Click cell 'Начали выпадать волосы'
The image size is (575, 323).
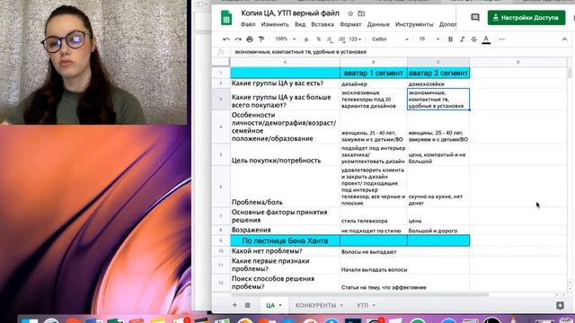pyautogui.click(x=374, y=266)
